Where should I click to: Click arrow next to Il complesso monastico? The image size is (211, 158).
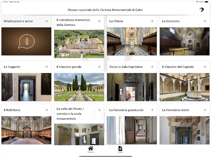tap(99, 21)
